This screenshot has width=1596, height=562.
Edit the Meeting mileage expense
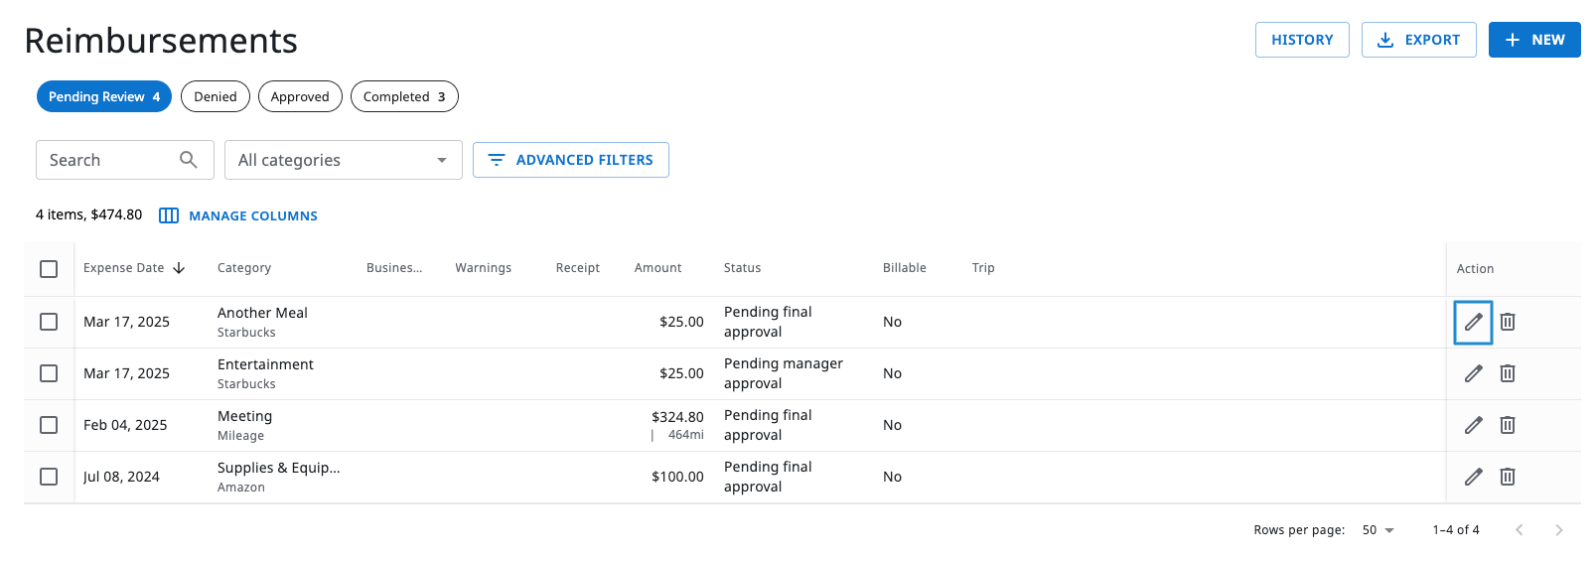point(1473,425)
